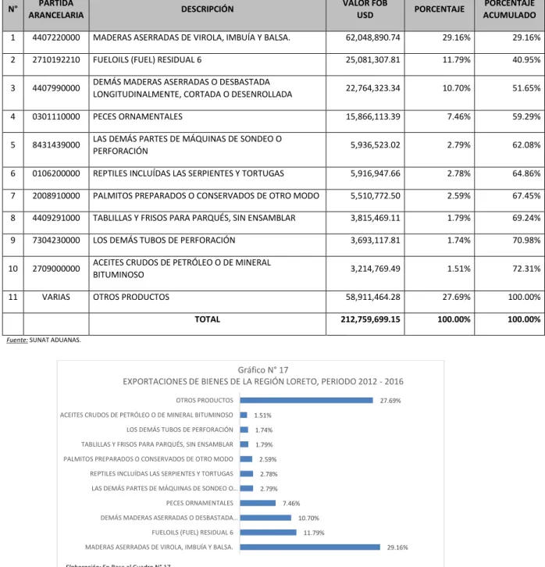Select the PORCENTAJE column header
Screen dimensions: 545x567
pyautogui.click(x=439, y=9)
